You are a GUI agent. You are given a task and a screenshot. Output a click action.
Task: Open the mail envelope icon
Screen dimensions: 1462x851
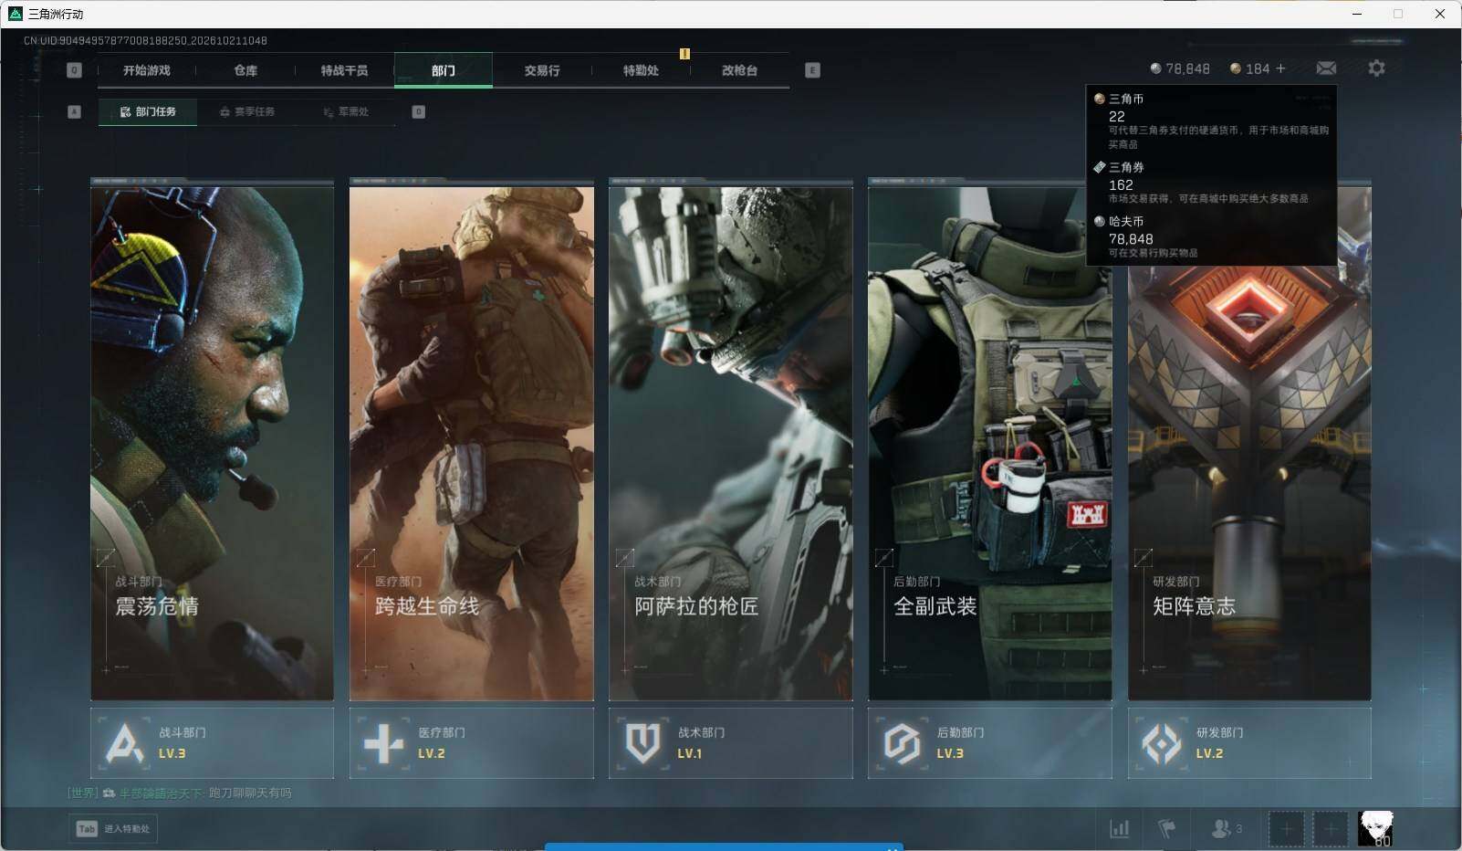pos(1326,68)
